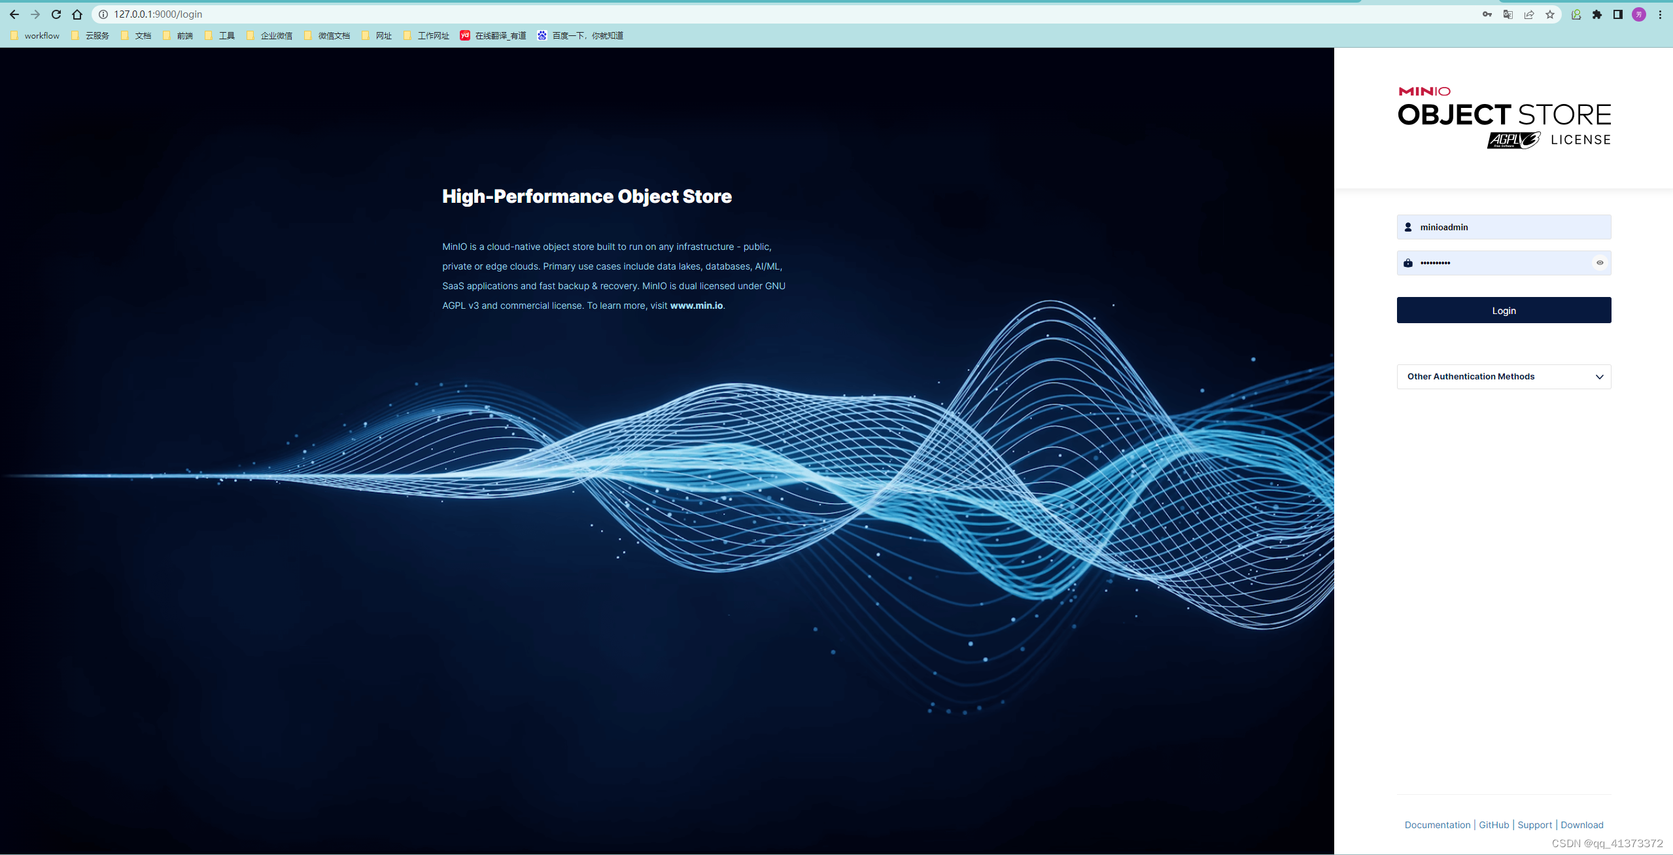Expand Other Authentication Methods dropdown
The height and width of the screenshot is (855, 1673).
1504,377
